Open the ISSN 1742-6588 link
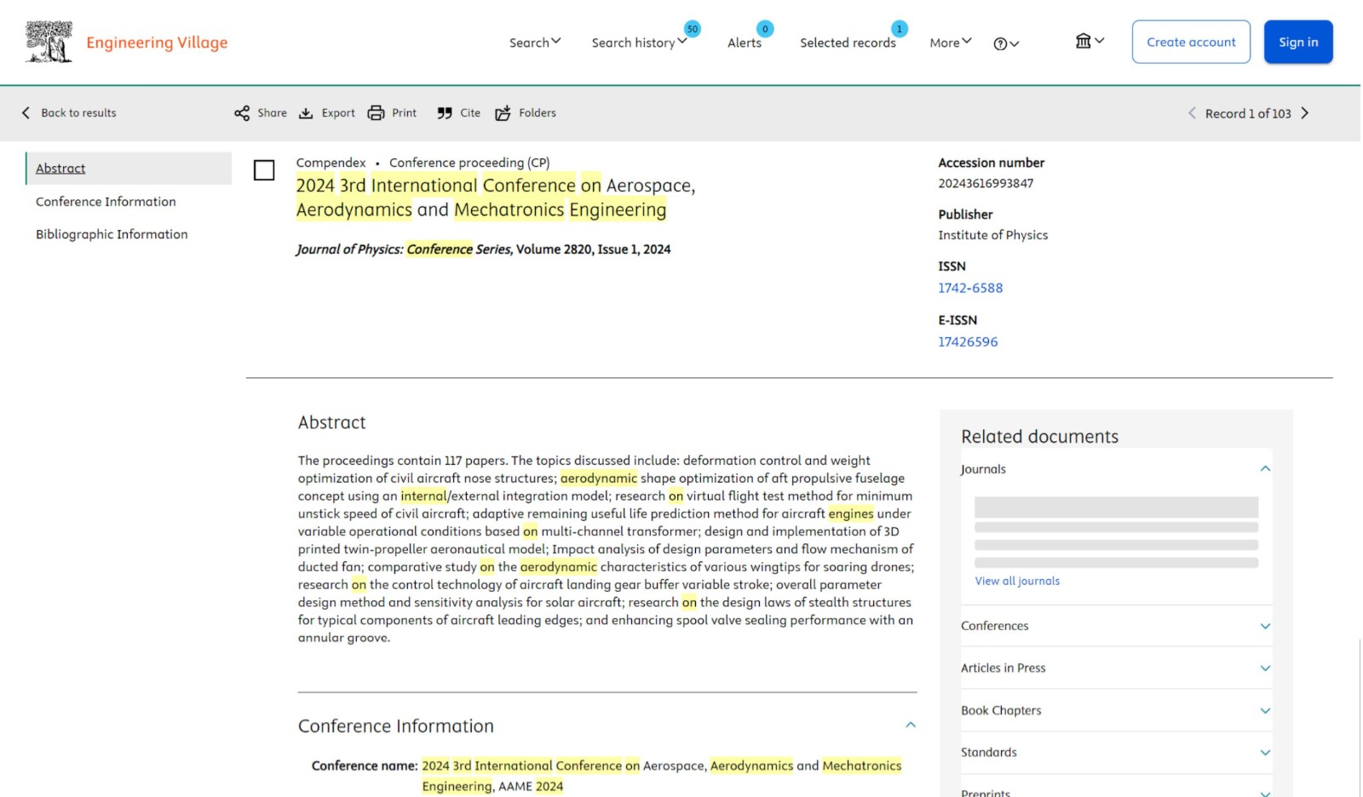Viewport: 1363px width, 797px height. (x=970, y=288)
